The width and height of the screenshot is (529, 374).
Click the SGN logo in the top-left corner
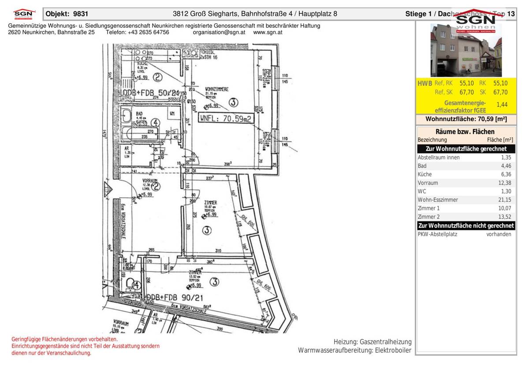click(23, 15)
